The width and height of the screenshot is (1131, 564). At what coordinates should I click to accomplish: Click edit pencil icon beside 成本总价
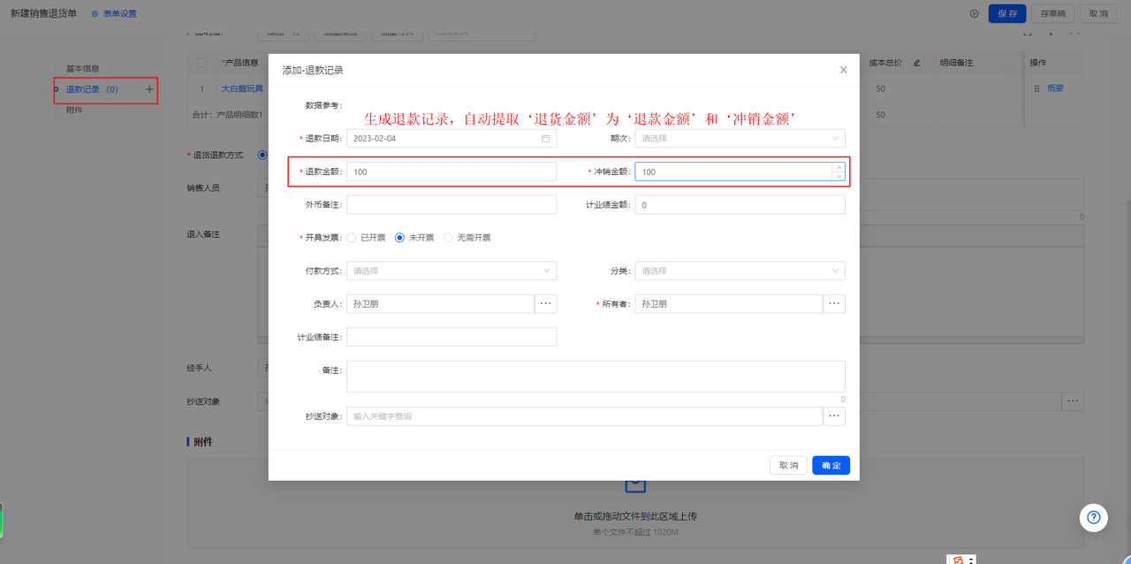[x=917, y=63]
